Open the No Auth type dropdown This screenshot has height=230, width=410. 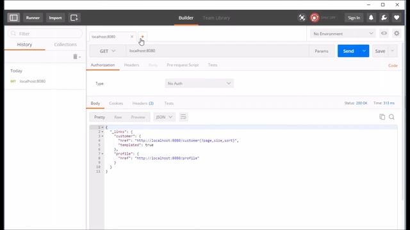pos(199,84)
